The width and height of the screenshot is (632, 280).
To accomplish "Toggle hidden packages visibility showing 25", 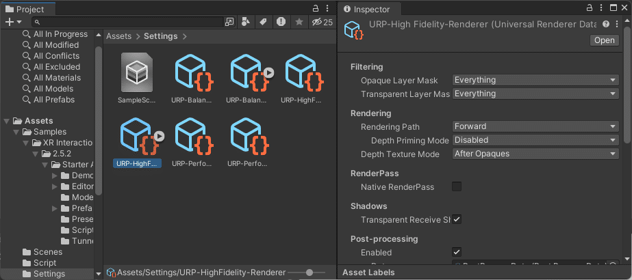I will click(323, 22).
